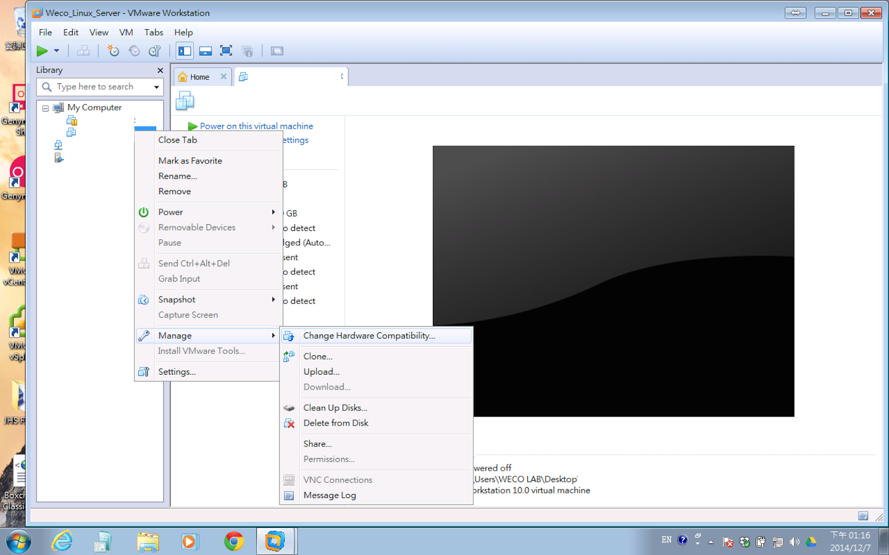Toggle the library sidebar view button
Image resolution: width=889 pixels, height=555 pixels.
point(184,51)
